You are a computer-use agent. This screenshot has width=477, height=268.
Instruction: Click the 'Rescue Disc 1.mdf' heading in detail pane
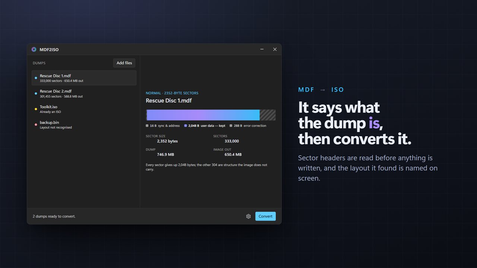click(168, 100)
